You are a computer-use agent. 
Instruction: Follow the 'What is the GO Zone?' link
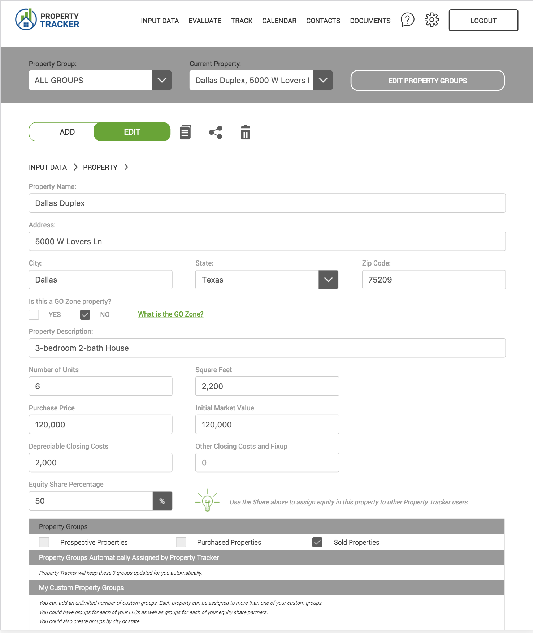170,314
